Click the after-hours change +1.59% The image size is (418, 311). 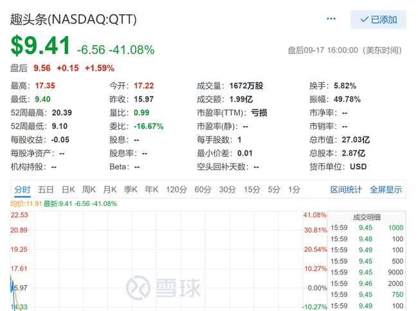click(100, 68)
